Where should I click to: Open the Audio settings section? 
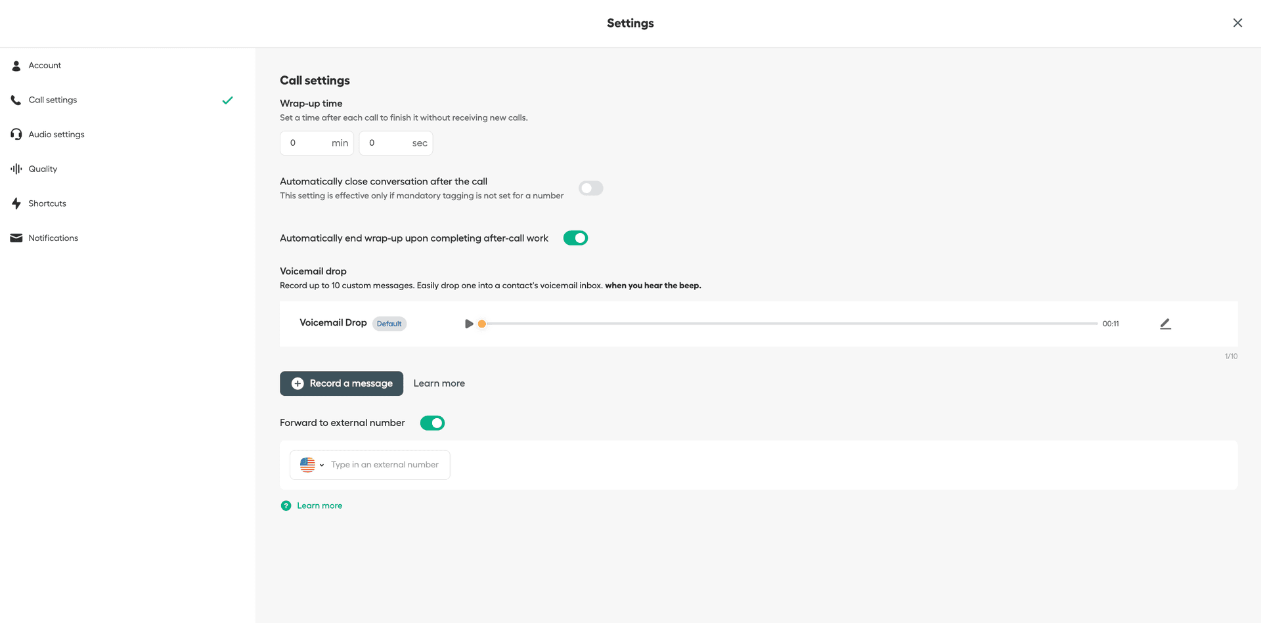[x=56, y=135]
